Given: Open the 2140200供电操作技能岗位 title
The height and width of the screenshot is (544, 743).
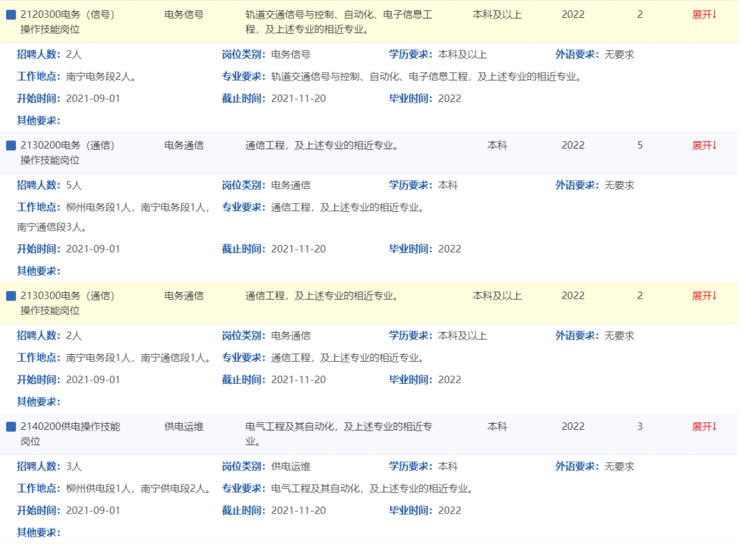Looking at the screenshot, I should click(x=70, y=433).
